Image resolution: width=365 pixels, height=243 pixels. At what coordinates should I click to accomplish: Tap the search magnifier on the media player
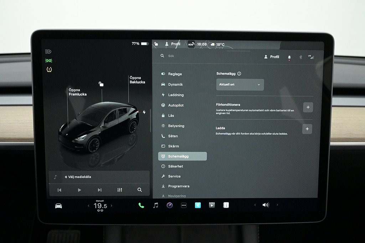139,190
